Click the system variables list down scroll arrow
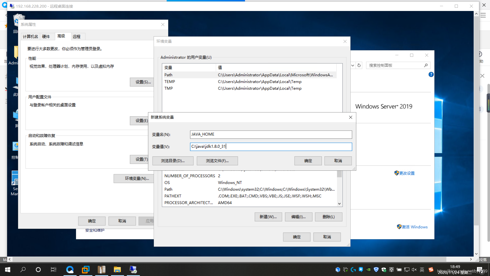The height and width of the screenshot is (276, 490). 339,204
